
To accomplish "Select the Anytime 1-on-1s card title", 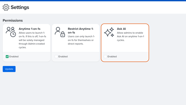I will 29,29.
